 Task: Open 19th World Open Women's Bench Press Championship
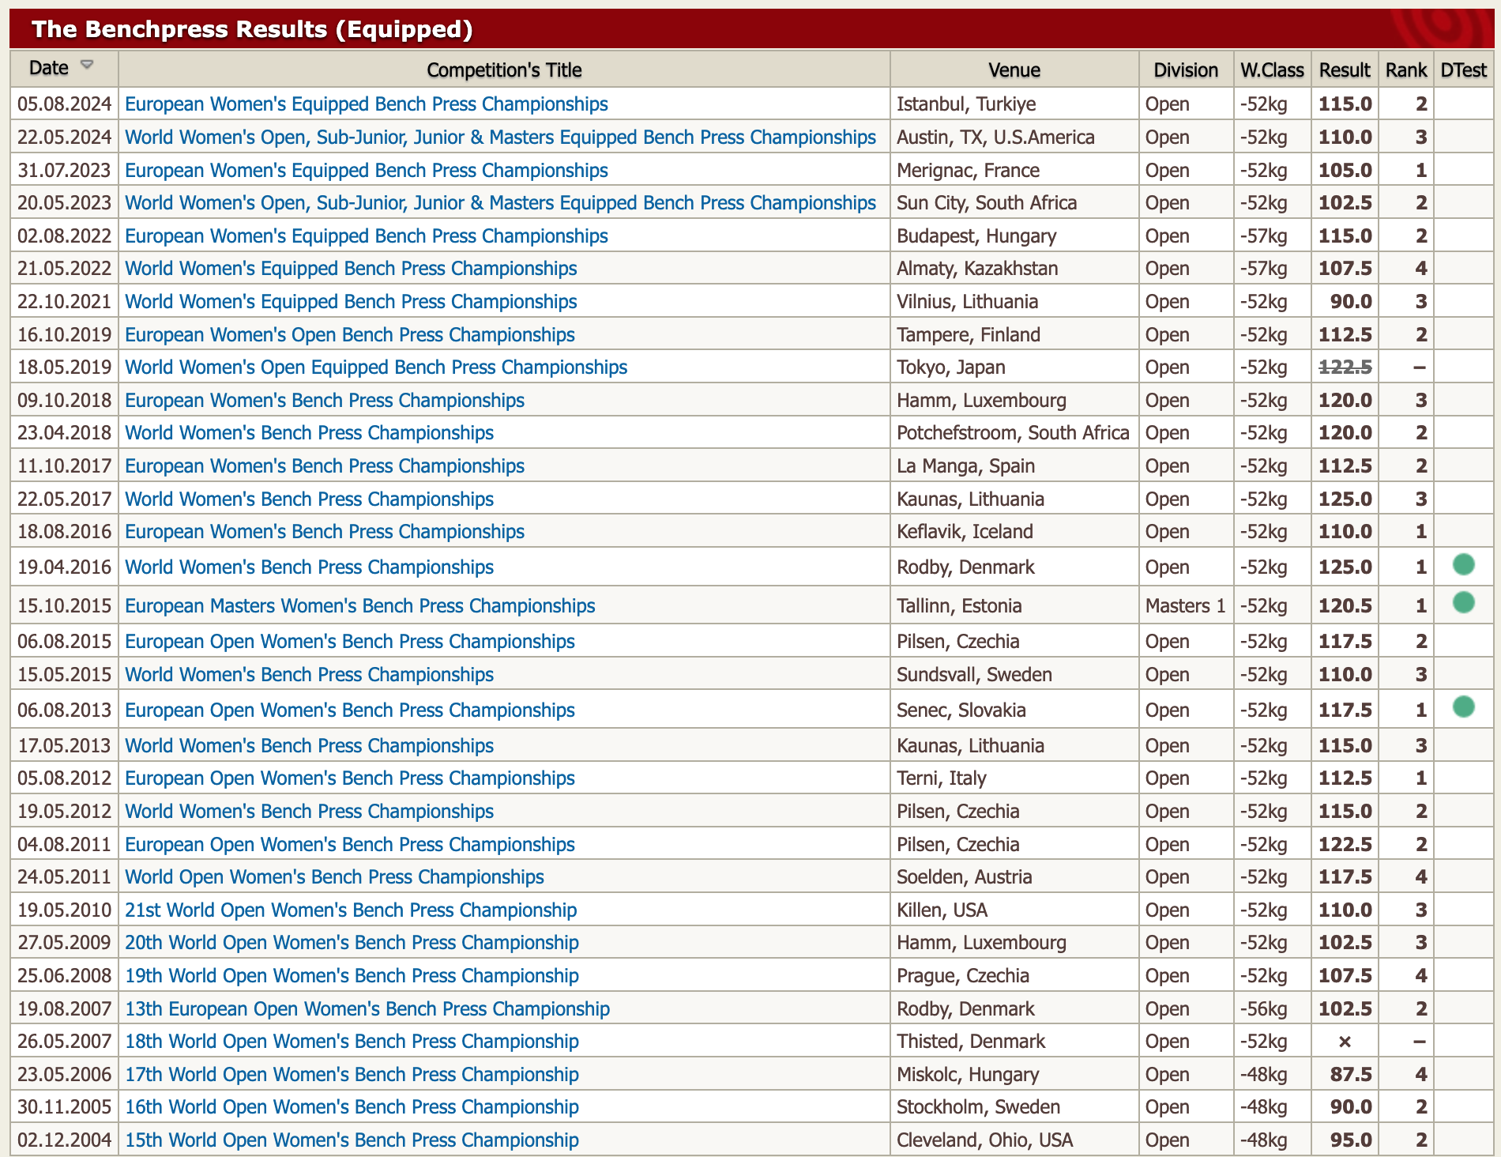[352, 976]
